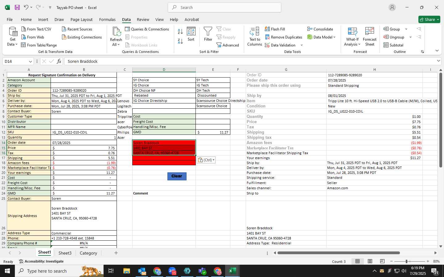Open the File menu
Viewport: 444px width, 277px height.
[10, 19]
